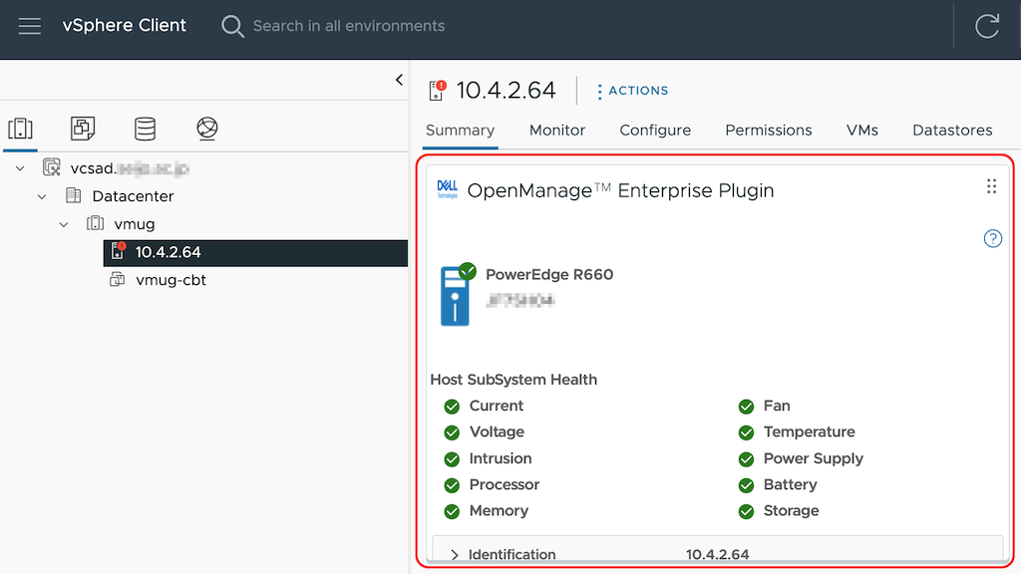Select the vmug-cbt virtual machine
1021x574 pixels.
click(x=170, y=280)
